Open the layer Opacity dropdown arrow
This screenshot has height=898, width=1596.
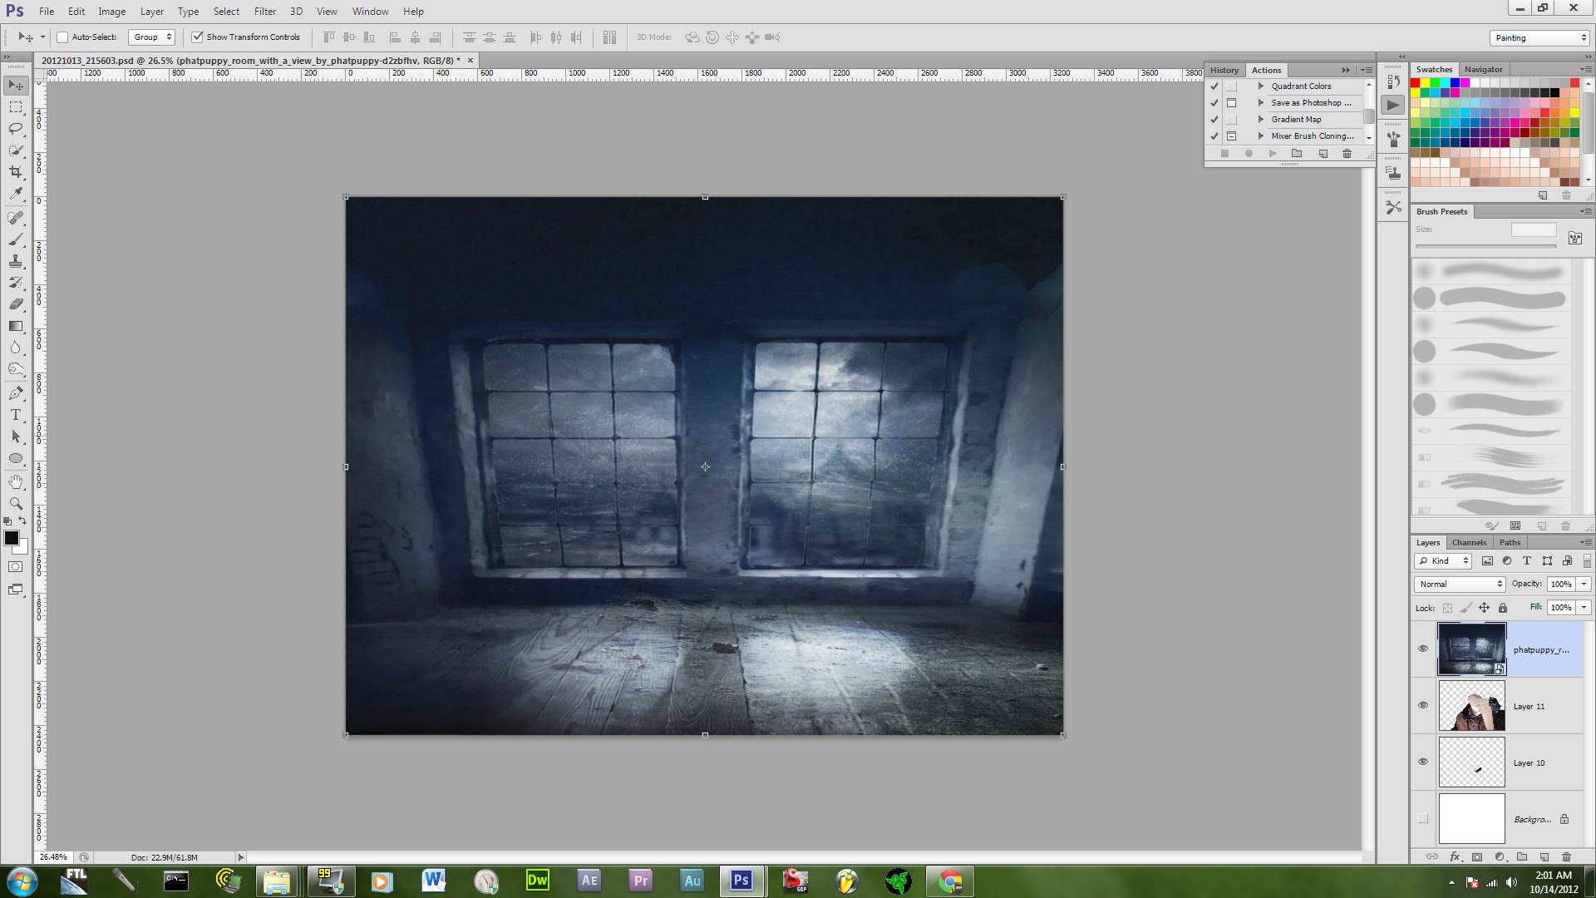1584,585
